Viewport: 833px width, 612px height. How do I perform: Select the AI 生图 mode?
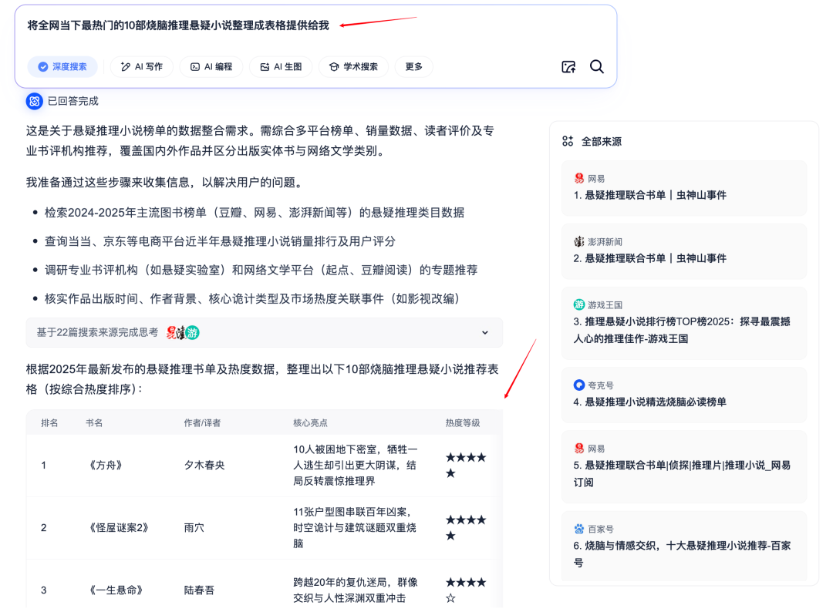pos(281,67)
